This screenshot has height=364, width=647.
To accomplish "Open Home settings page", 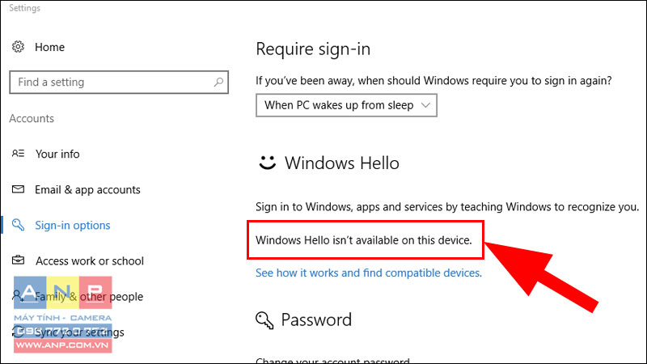I will (x=49, y=47).
